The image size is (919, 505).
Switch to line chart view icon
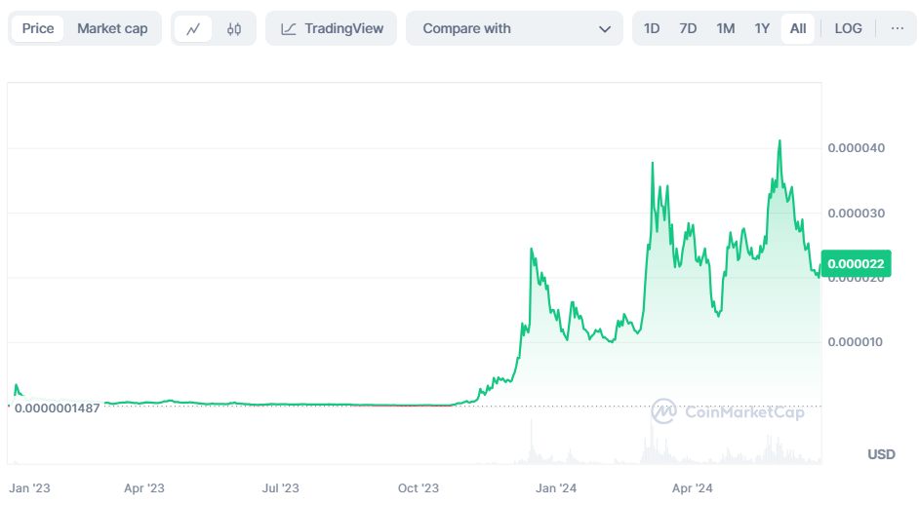(x=193, y=29)
